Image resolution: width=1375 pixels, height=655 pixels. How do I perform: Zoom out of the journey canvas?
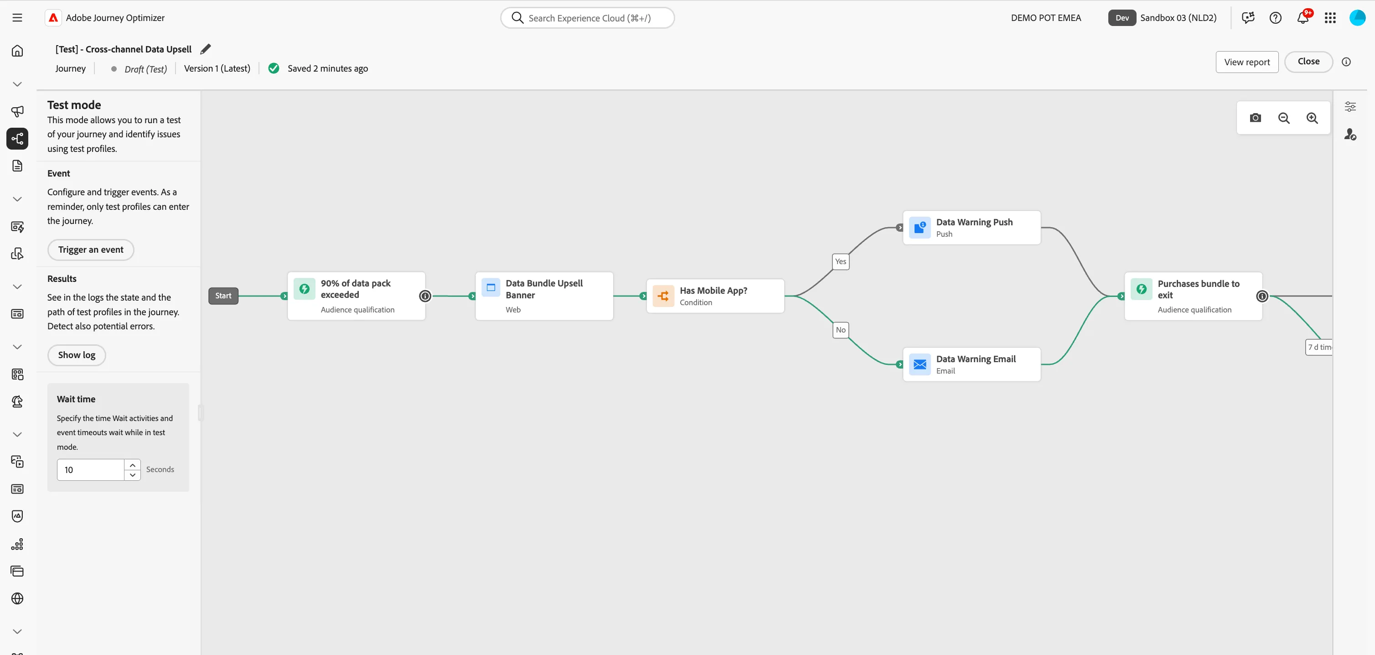tap(1284, 118)
